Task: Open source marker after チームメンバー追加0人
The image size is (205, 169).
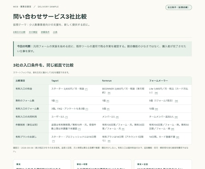Action: pyautogui.click(x=176, y=117)
